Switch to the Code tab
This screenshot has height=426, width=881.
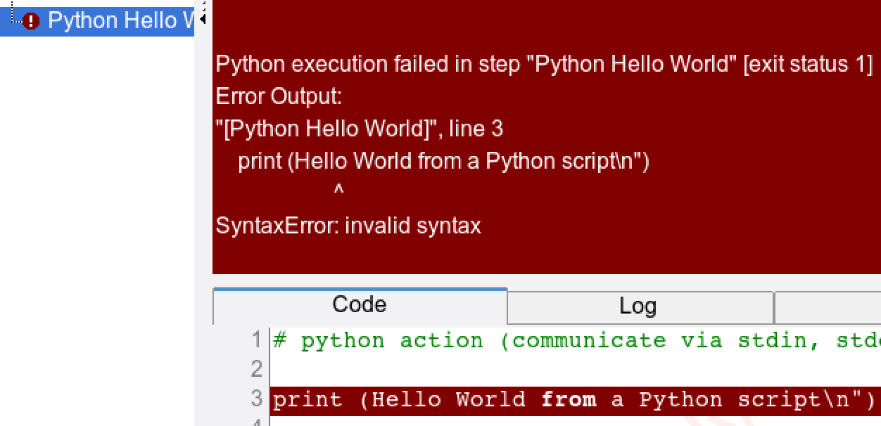(x=359, y=305)
